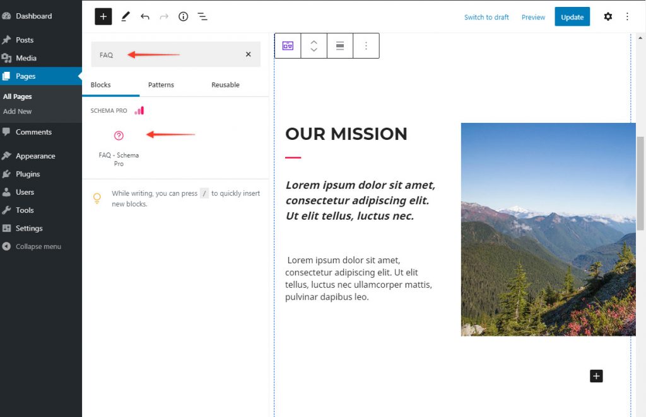646x417 pixels.
Task: Switch to the Patterns tab
Action: 161,85
